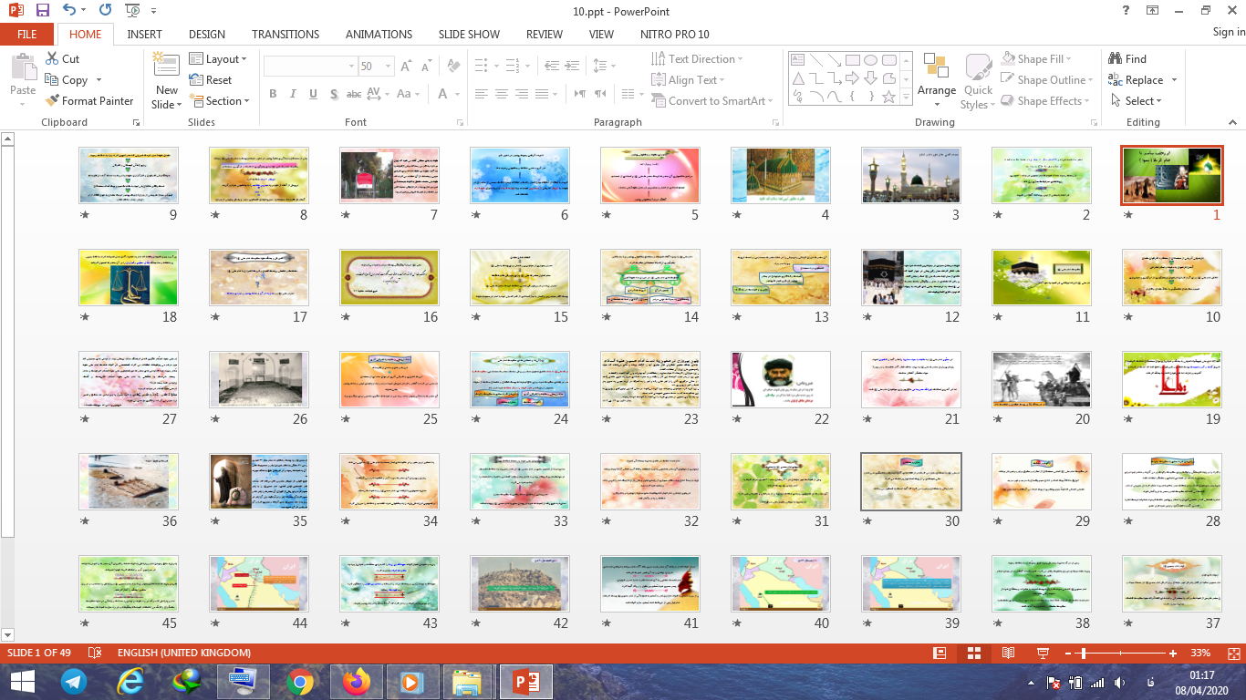
Task: Select slide 22 thumbnail
Action: (781, 379)
